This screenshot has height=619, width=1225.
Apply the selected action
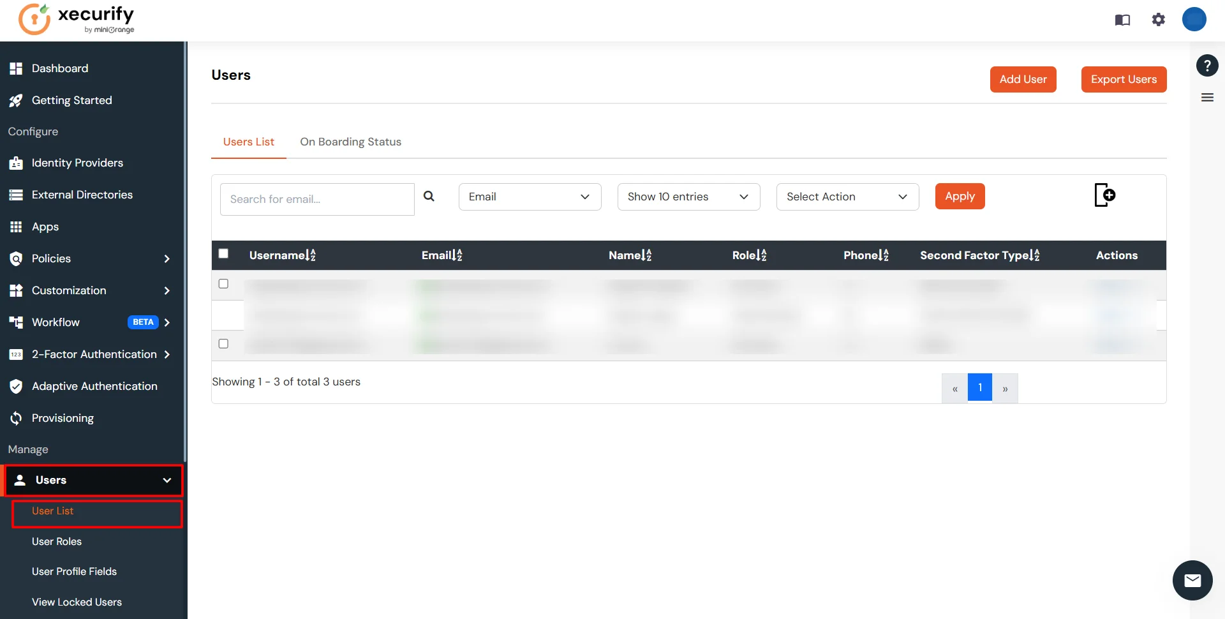[960, 196]
